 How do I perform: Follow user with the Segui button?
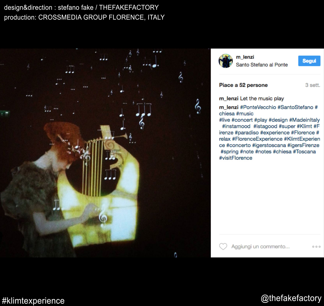click(309, 61)
